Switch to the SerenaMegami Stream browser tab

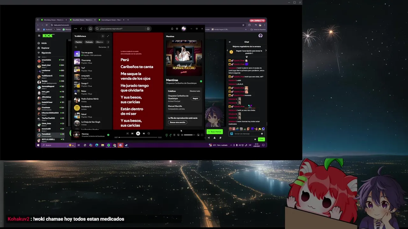[x=112, y=20]
